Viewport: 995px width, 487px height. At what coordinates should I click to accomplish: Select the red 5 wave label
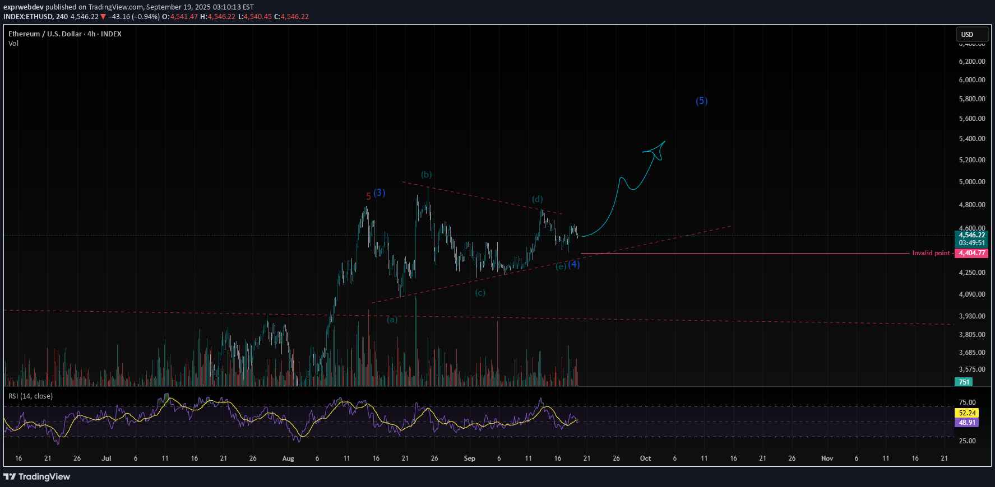(x=368, y=196)
